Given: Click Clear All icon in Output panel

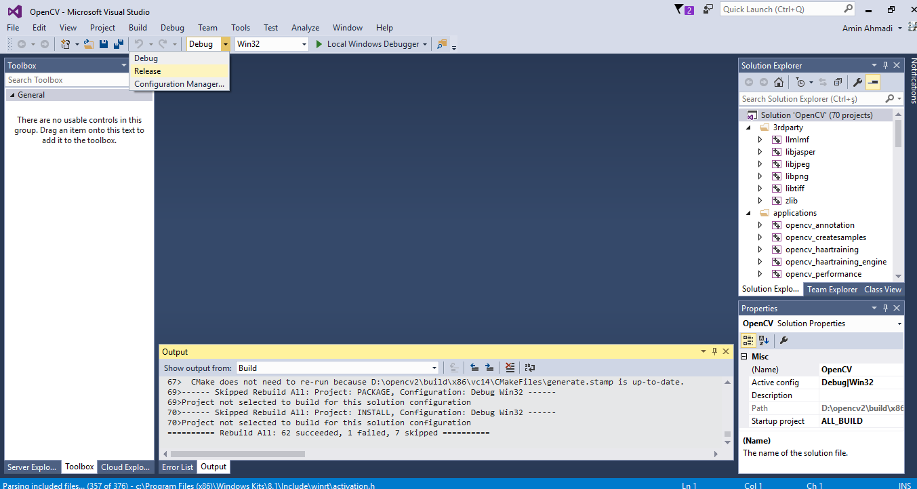Looking at the screenshot, I should 510,368.
